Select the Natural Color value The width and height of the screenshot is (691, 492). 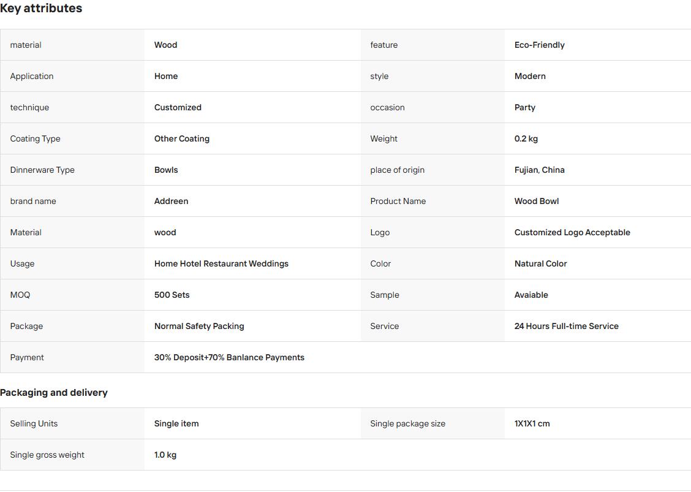pyautogui.click(x=540, y=264)
